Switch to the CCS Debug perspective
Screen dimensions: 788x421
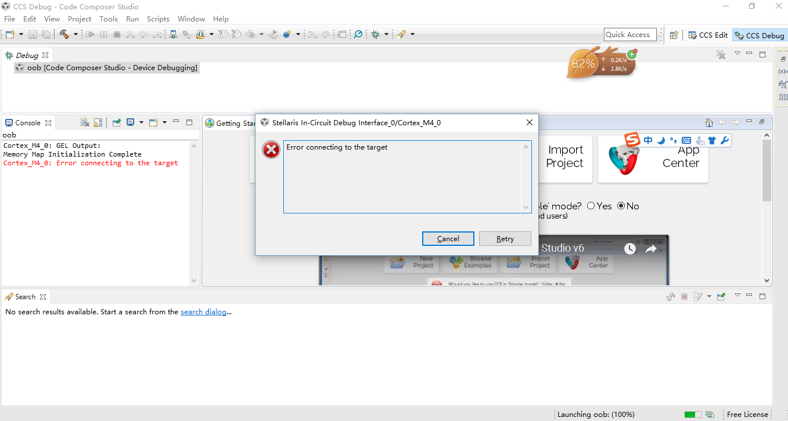tap(760, 35)
